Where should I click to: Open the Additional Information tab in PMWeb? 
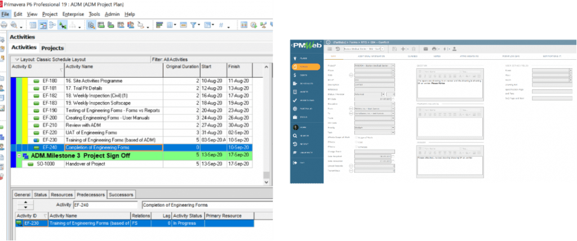pos(371,56)
